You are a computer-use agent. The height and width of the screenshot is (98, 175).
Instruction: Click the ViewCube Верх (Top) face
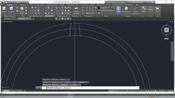click(167, 30)
